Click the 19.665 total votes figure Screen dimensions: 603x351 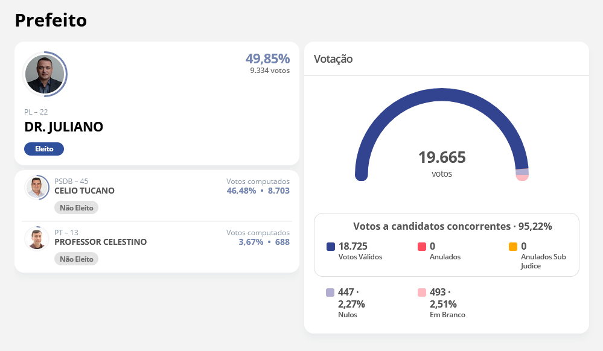click(442, 157)
